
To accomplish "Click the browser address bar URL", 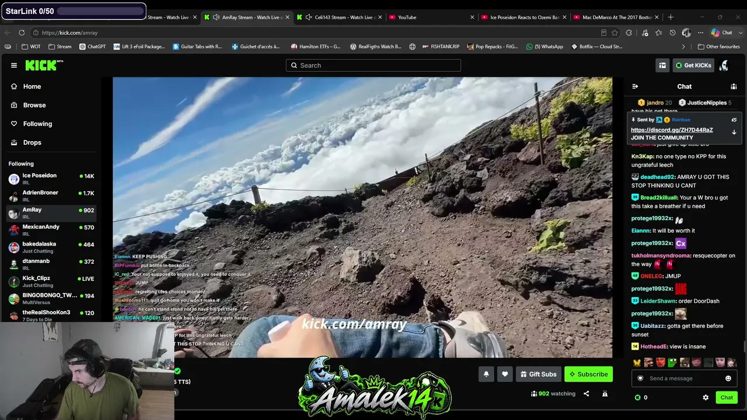I will pyautogui.click(x=69, y=33).
